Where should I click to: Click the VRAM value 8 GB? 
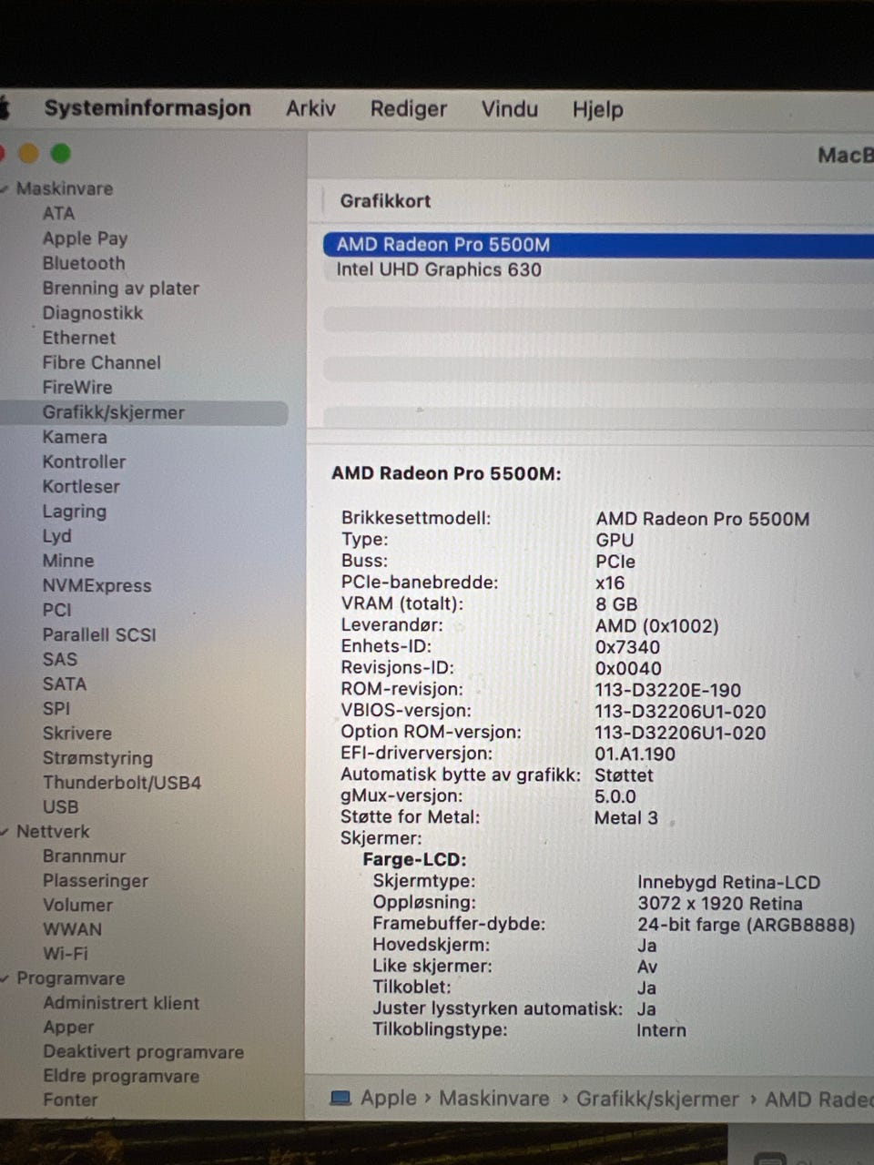616,604
